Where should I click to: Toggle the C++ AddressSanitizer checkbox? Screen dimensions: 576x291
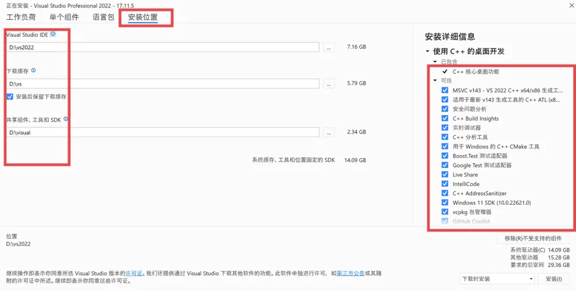click(445, 193)
